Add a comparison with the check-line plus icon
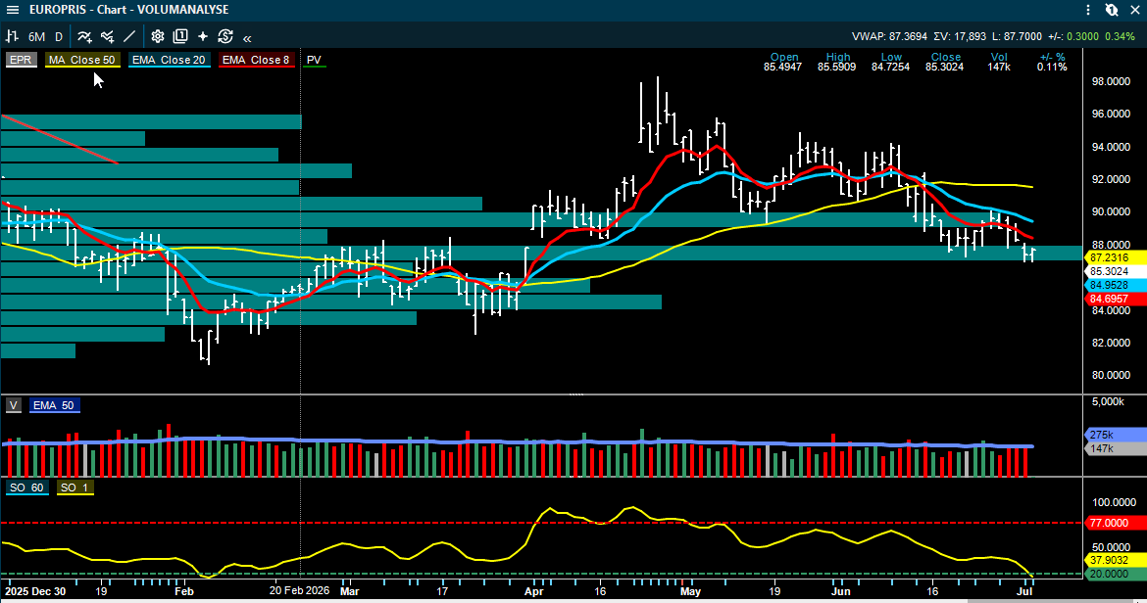Screen dimensions: 1147x603 (x=108, y=36)
